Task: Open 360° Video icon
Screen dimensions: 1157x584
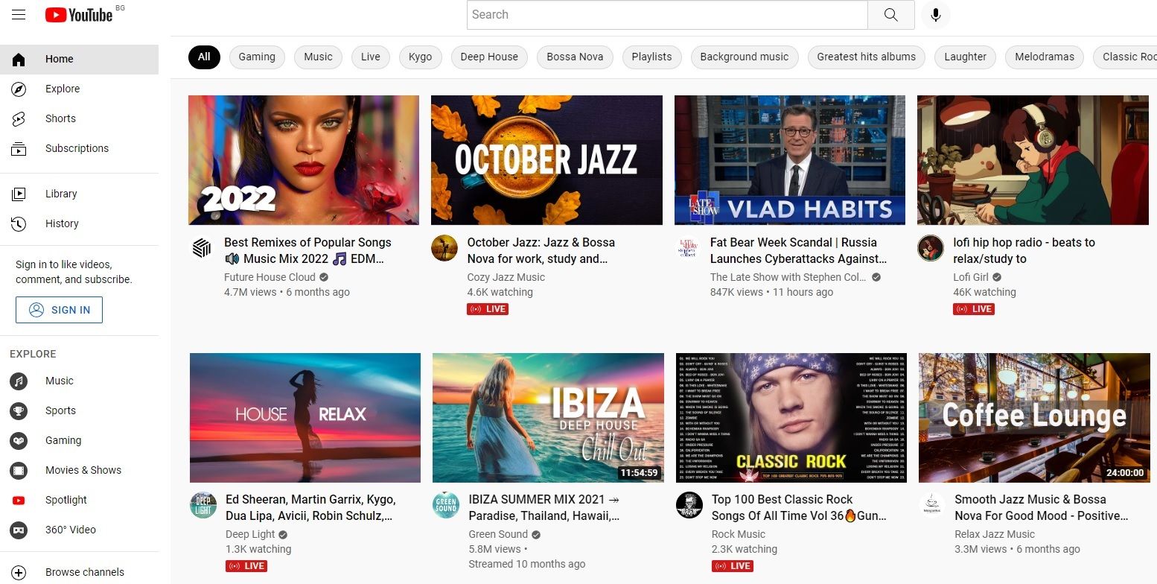Action: [x=19, y=530]
